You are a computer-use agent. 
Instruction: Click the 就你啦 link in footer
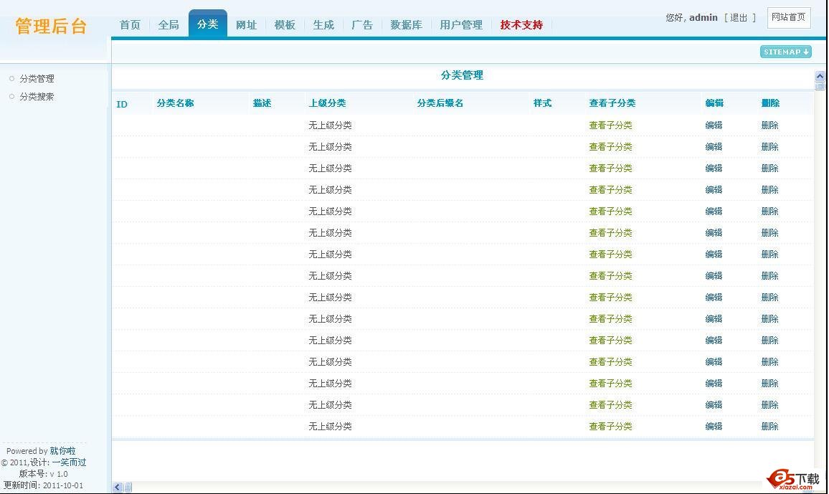(x=62, y=451)
